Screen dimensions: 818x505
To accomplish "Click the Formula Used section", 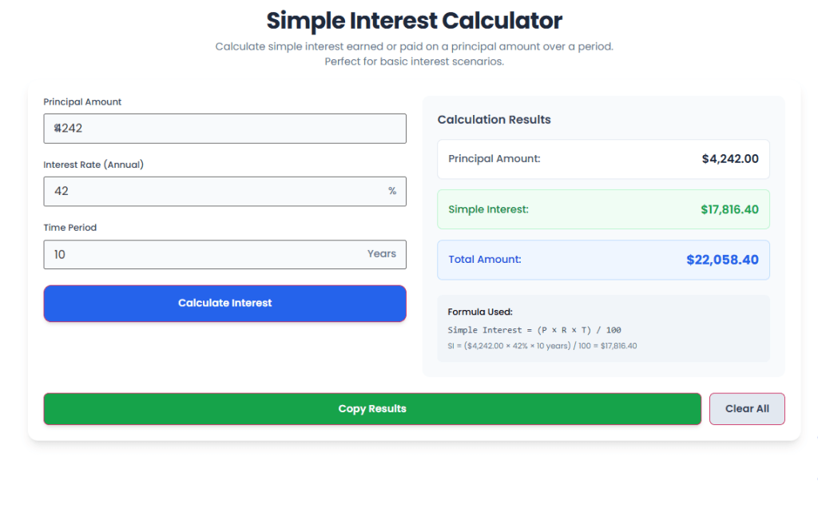I will [602, 328].
